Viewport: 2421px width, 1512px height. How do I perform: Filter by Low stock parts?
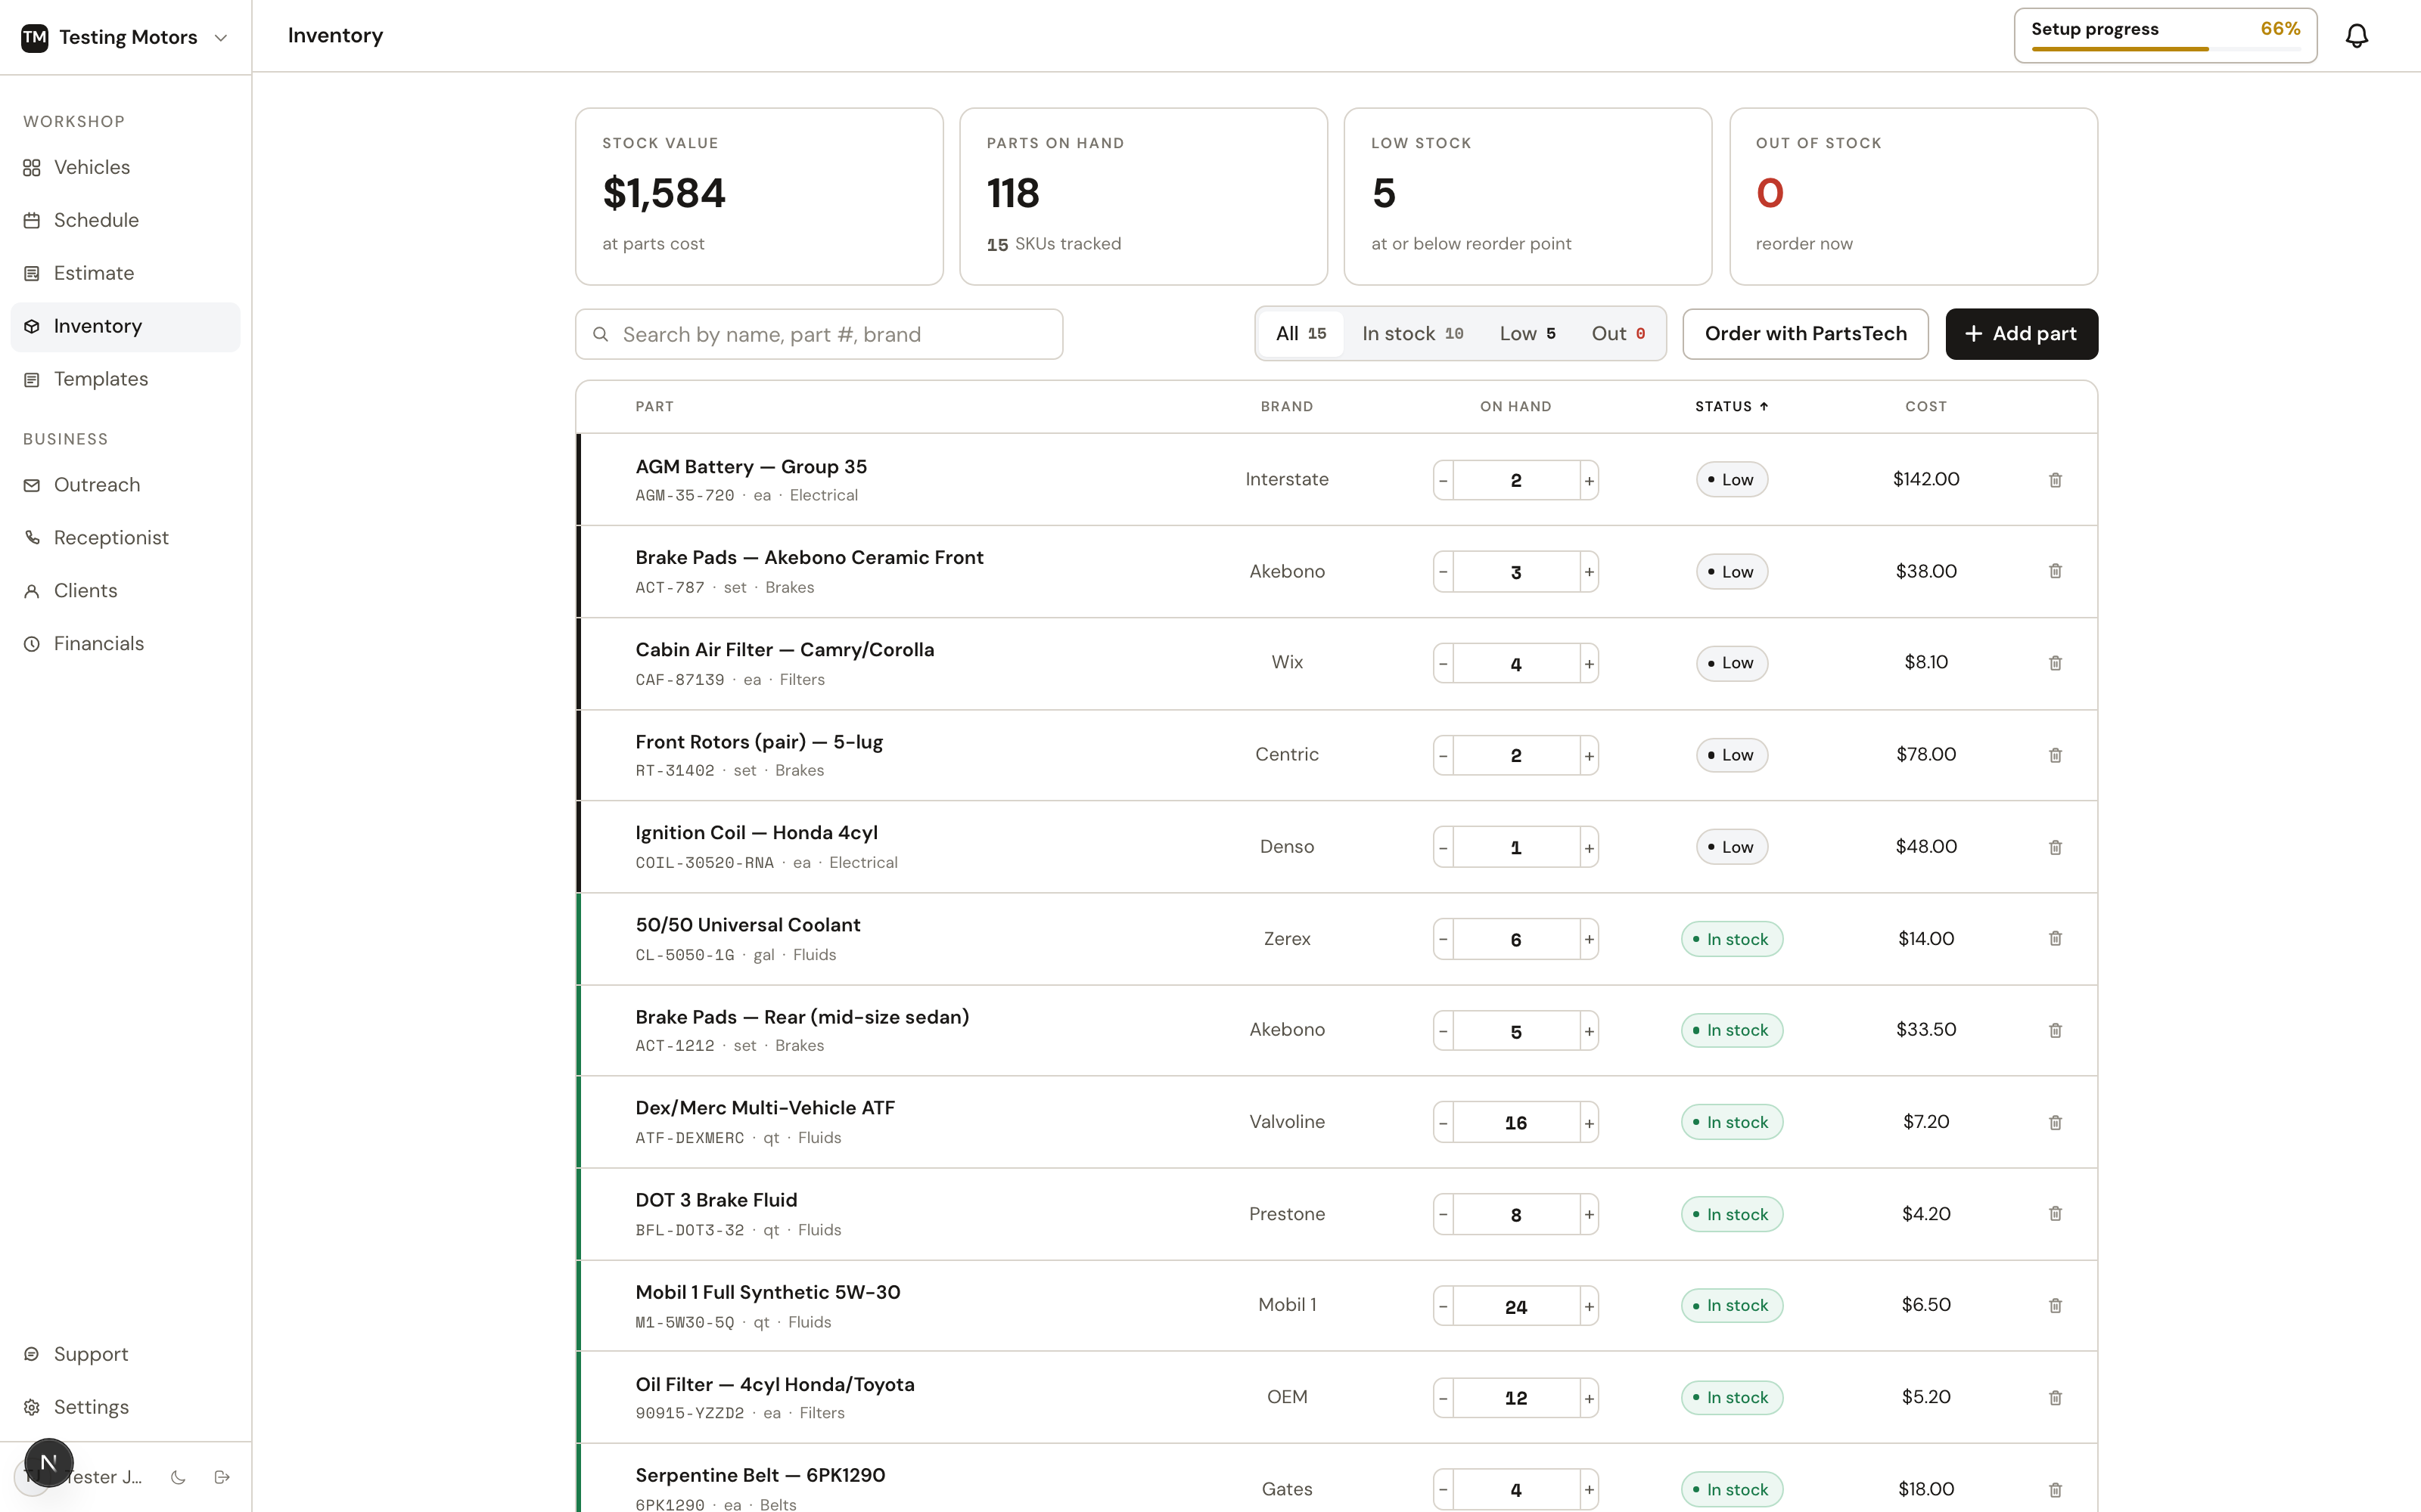point(1527,333)
